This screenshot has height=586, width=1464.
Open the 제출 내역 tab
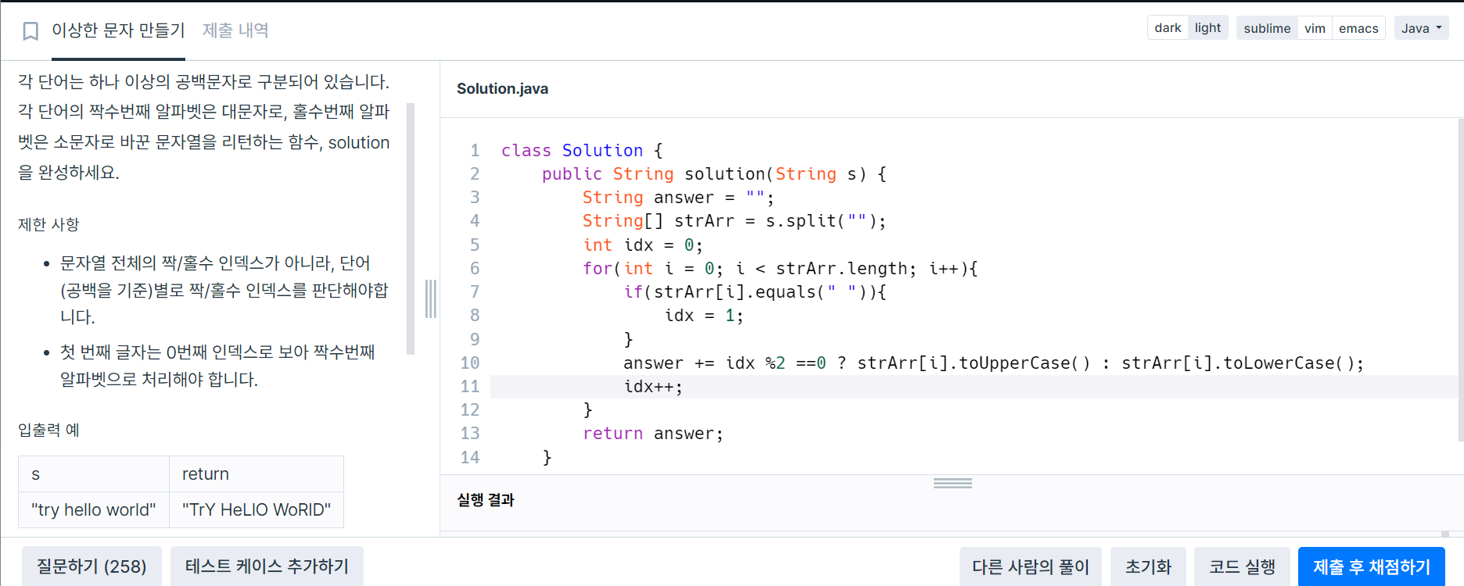tap(235, 30)
